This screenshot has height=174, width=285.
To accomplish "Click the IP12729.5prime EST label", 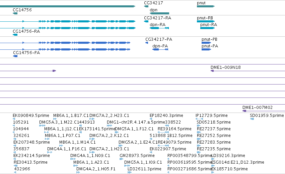I will [x=212, y=115].
